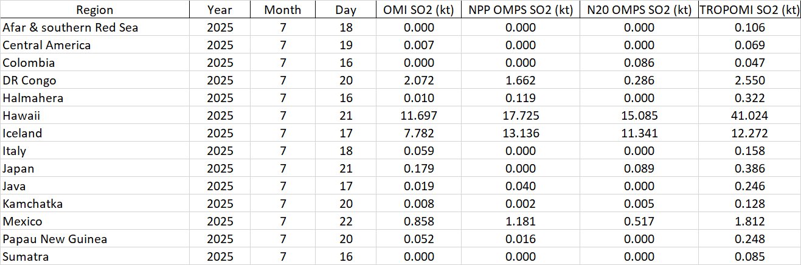Select the Afar & southern Red Sea cell
The height and width of the screenshot is (265, 801).
tap(71, 27)
